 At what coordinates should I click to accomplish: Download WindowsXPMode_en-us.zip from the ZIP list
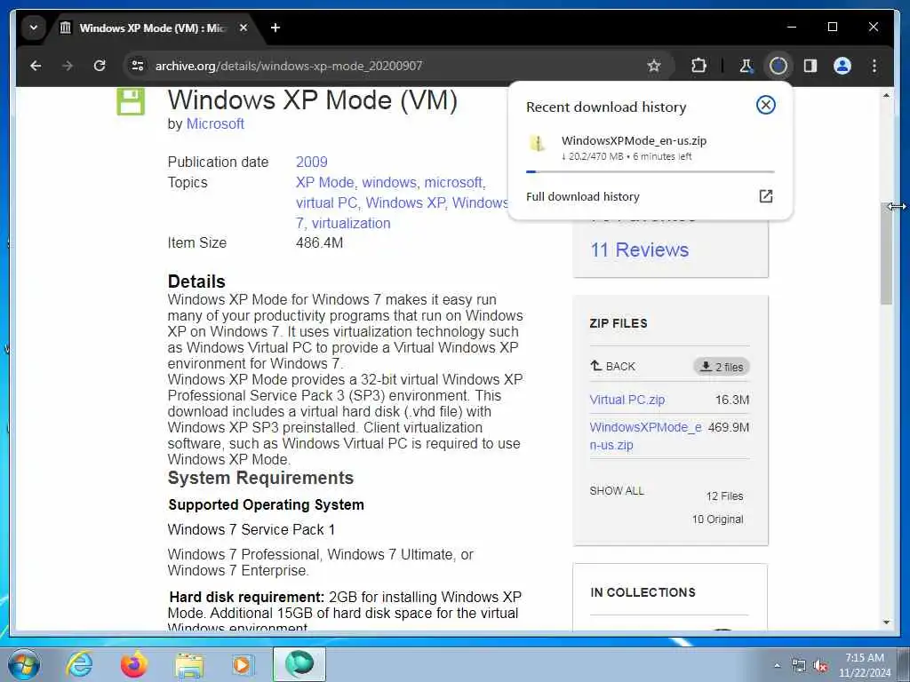pos(645,436)
